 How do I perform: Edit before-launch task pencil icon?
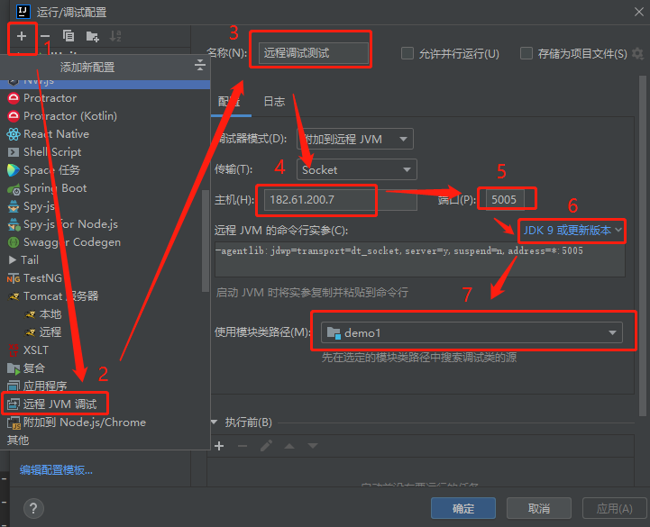(266, 446)
